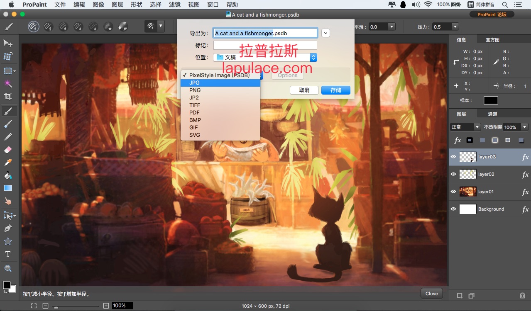The height and width of the screenshot is (311, 531).
Task: Hide the layer03 layer
Action: pyautogui.click(x=453, y=157)
